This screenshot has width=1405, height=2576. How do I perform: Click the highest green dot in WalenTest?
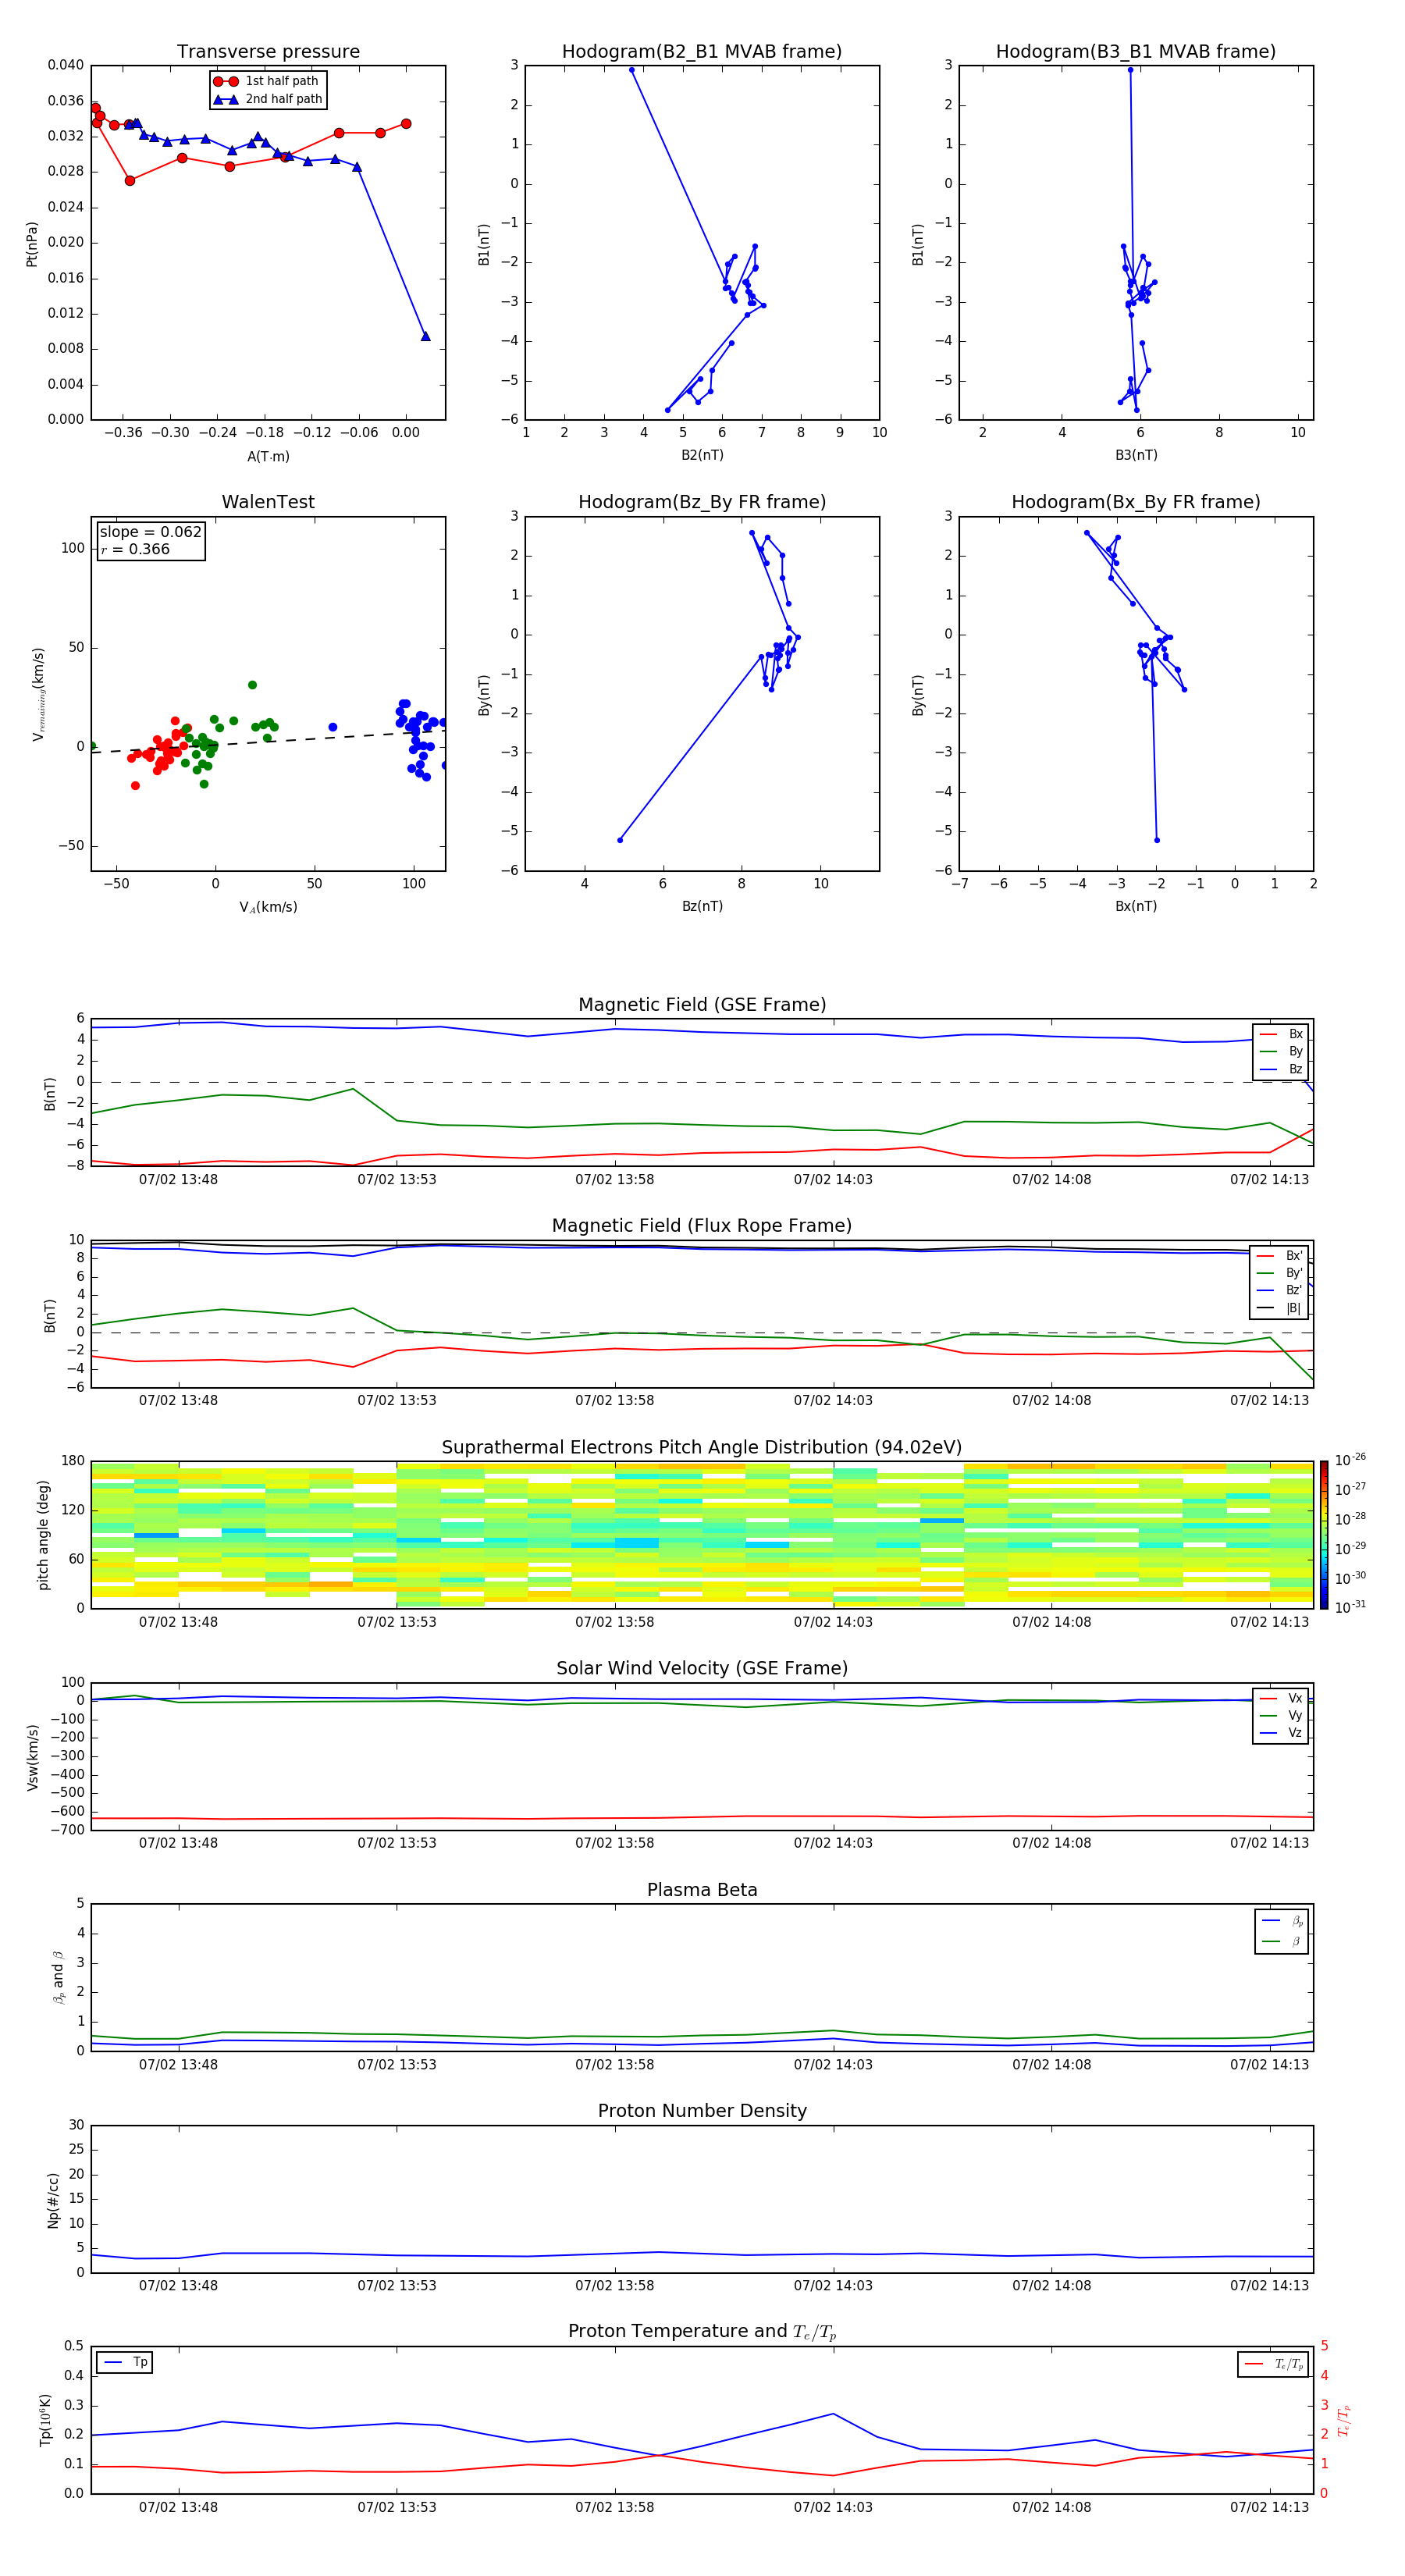pyautogui.click(x=252, y=685)
